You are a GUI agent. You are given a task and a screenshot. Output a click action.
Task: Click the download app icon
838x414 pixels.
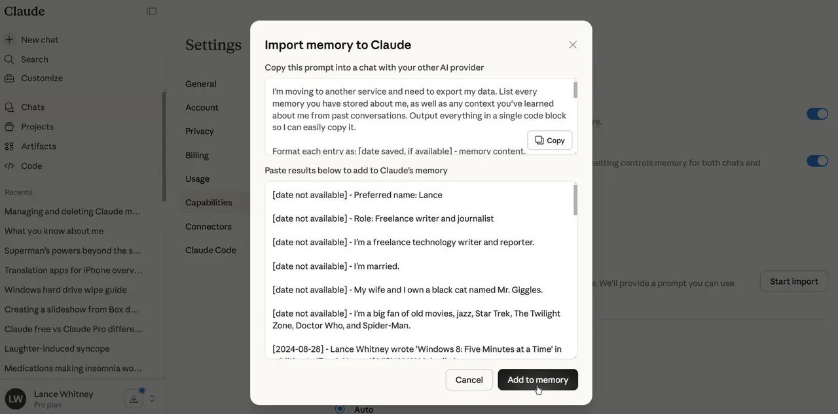(x=134, y=398)
